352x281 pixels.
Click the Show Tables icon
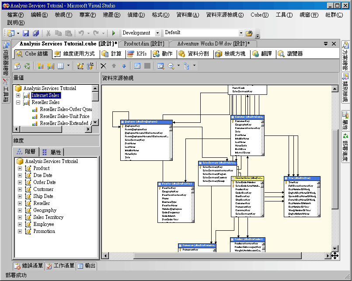tap(137, 66)
